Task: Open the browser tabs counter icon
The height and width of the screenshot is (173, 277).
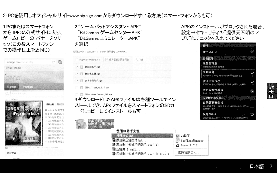Action: click(60, 62)
